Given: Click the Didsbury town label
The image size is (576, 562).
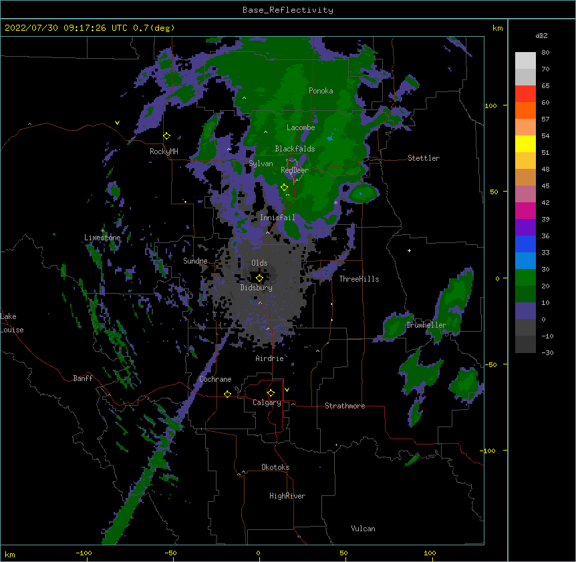Looking at the screenshot, I should (x=257, y=288).
